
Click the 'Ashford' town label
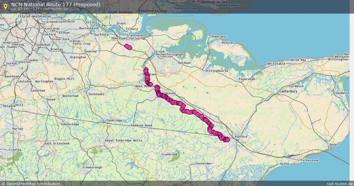pos(241,137)
